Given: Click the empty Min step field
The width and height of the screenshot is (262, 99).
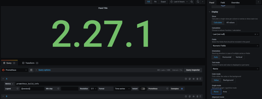Looking at the screenshot, I should [x=70, y=89].
